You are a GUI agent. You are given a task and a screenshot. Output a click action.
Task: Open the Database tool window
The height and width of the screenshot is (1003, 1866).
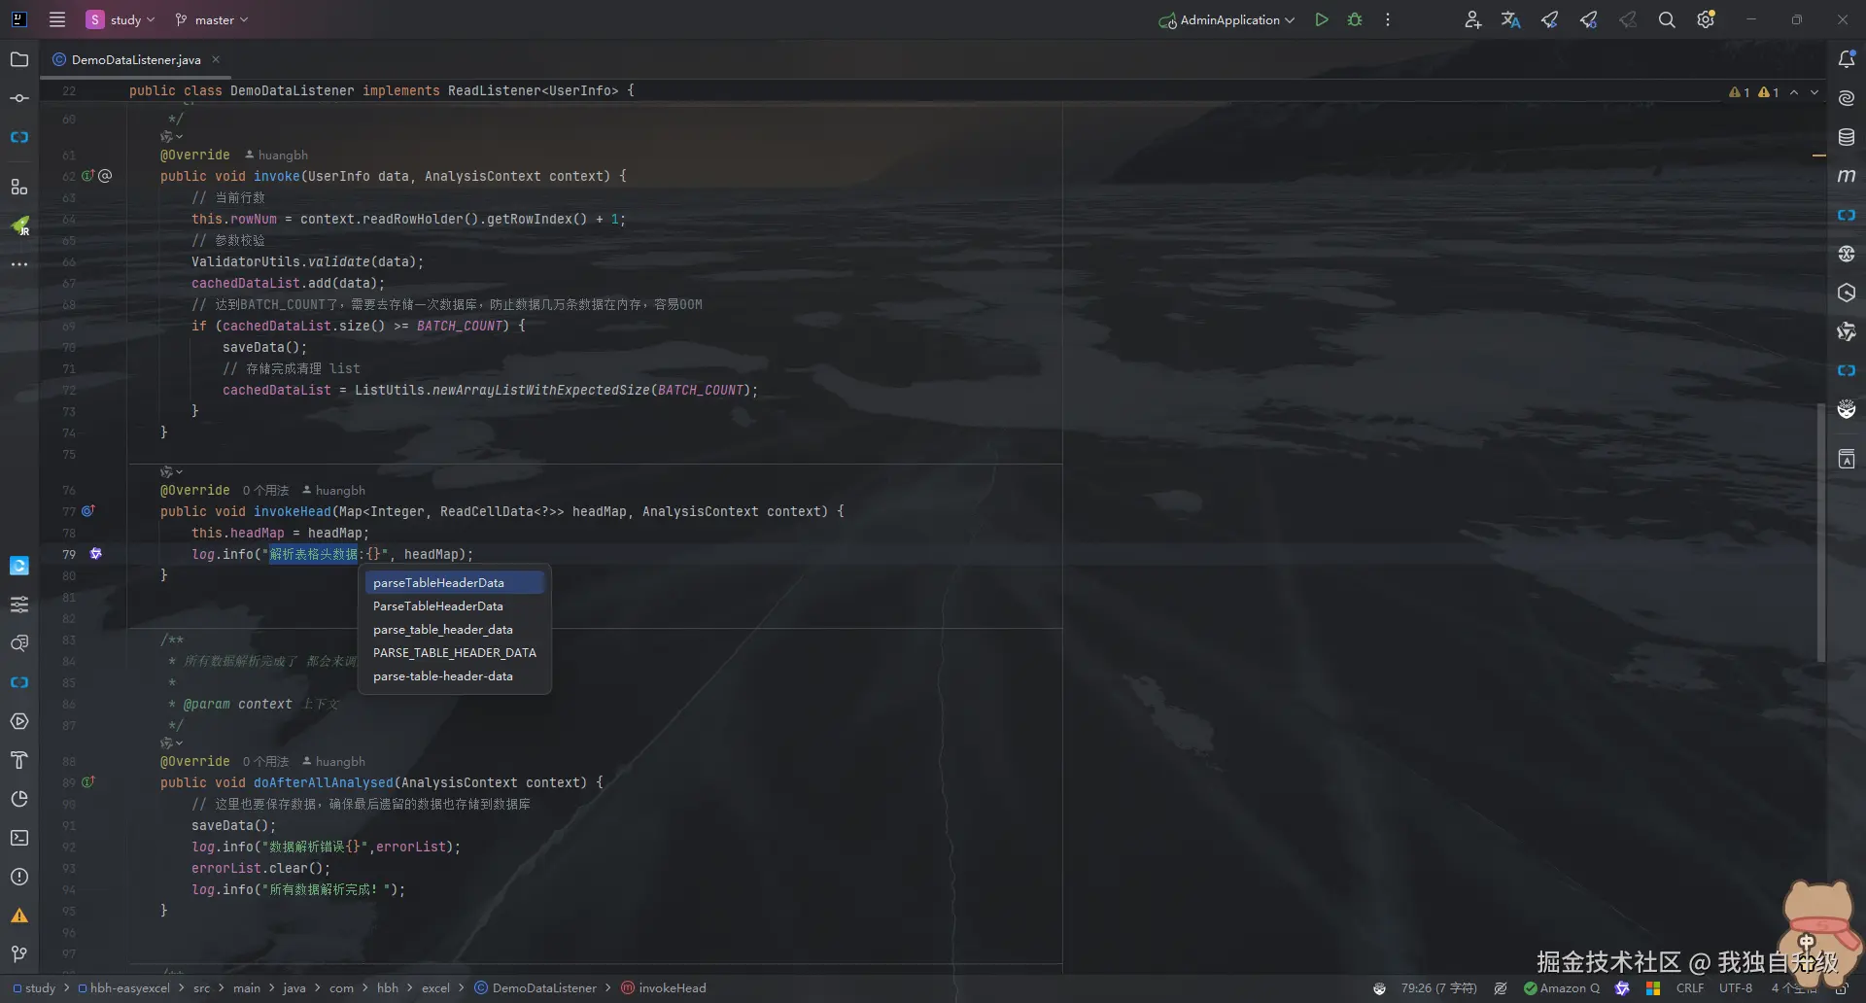coord(1847,137)
